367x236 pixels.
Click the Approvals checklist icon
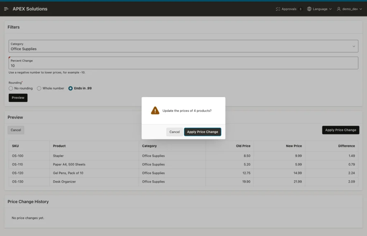[x=278, y=9]
